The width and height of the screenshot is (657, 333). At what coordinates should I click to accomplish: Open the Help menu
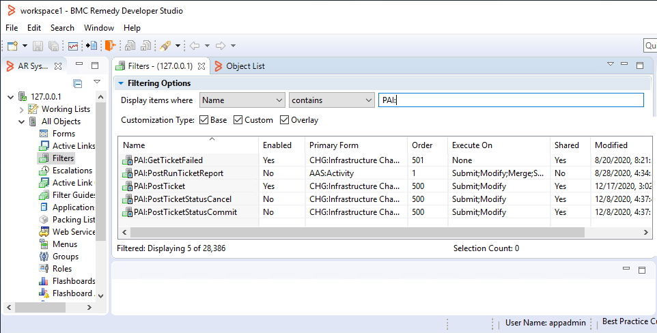pos(132,28)
